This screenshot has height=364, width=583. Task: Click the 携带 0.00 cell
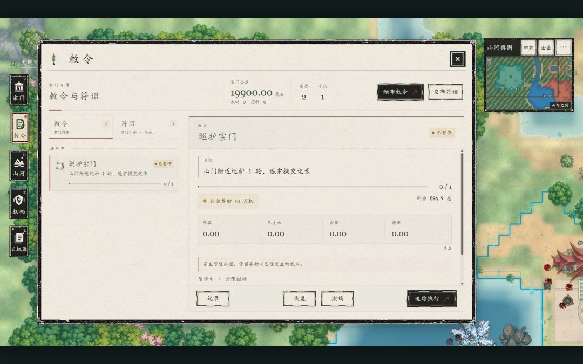pyautogui.click(x=418, y=229)
